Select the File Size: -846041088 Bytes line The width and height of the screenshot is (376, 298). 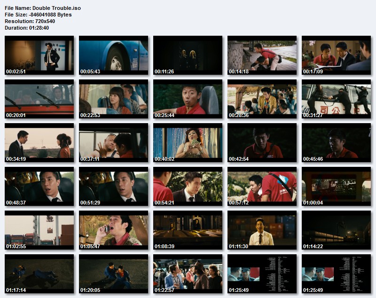click(x=38, y=15)
